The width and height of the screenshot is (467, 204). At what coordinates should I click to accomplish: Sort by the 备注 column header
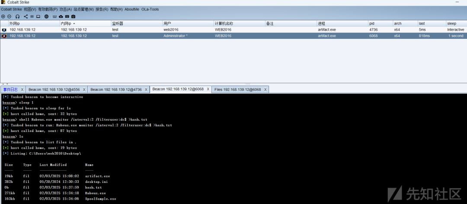pyautogui.click(x=291, y=23)
